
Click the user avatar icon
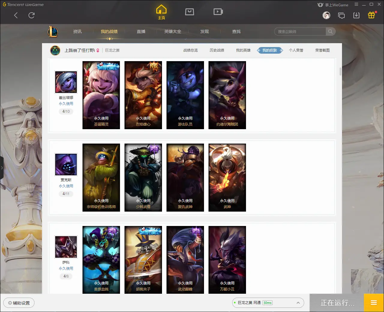pos(326,15)
